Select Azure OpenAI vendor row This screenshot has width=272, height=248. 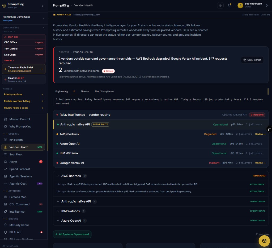(x=161, y=144)
